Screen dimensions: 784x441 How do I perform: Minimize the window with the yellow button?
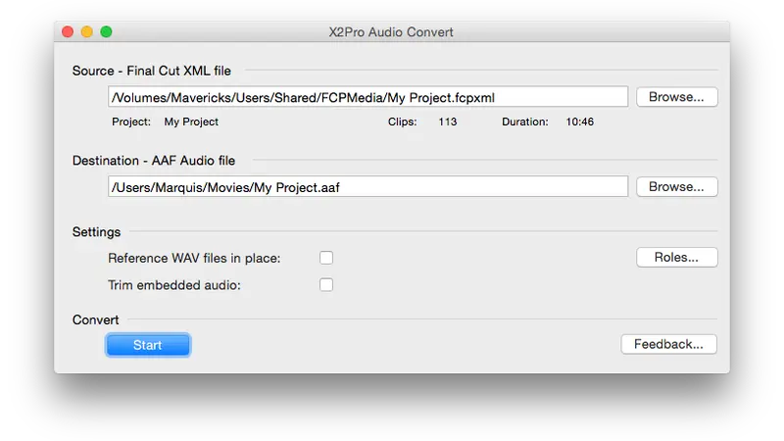(86, 32)
